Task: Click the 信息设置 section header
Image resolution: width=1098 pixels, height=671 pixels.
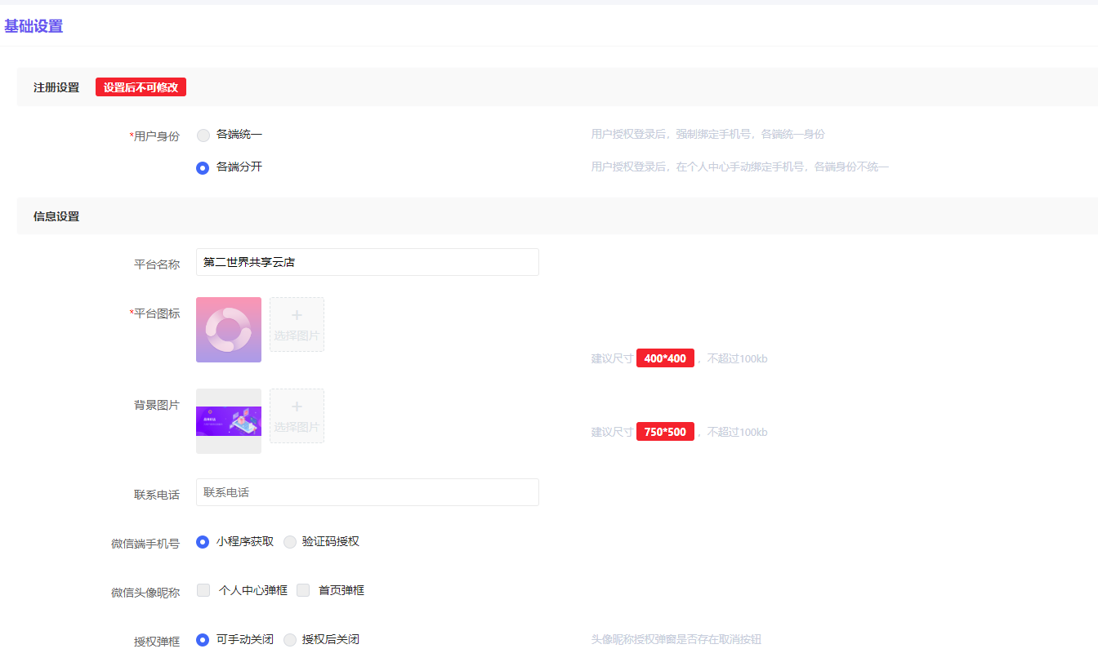Action: point(56,216)
